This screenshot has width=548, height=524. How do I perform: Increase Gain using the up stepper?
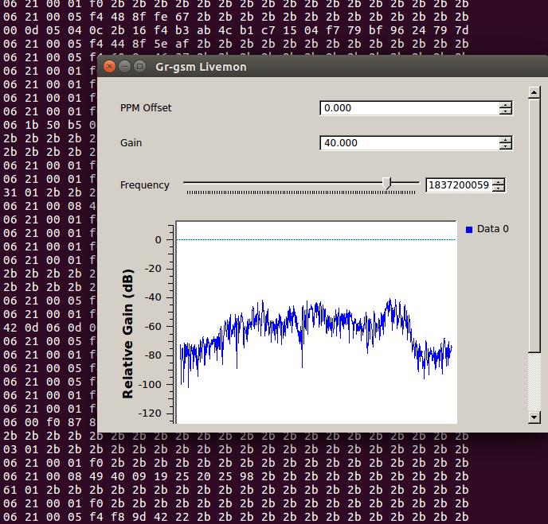point(505,140)
